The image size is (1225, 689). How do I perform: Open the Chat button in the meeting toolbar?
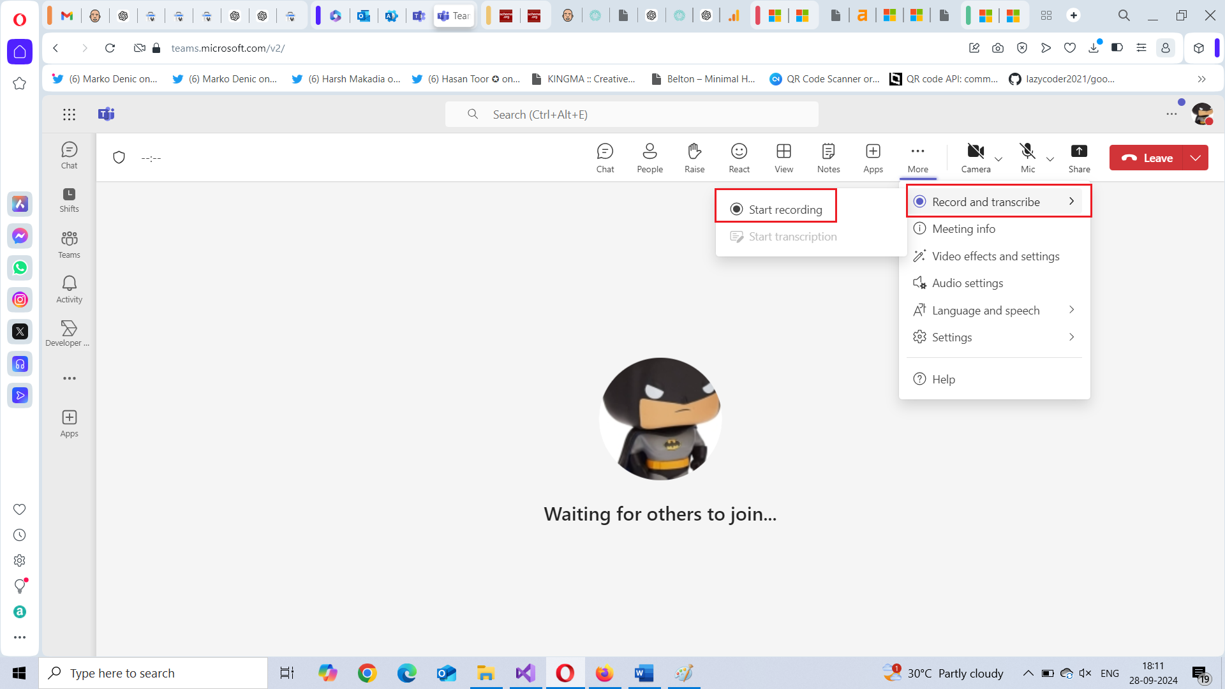pos(605,158)
